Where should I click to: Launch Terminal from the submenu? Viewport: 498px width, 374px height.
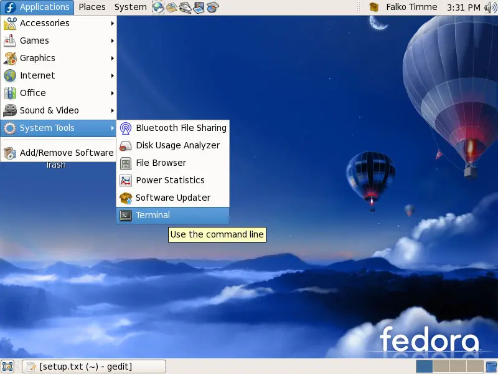173,216
